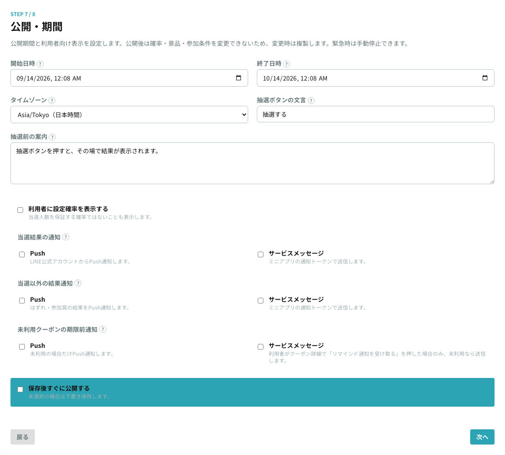Viewport: 505px width, 455px height.
Task: Check Push under 未利用クーポンの期限前通知
Action: 22,347
